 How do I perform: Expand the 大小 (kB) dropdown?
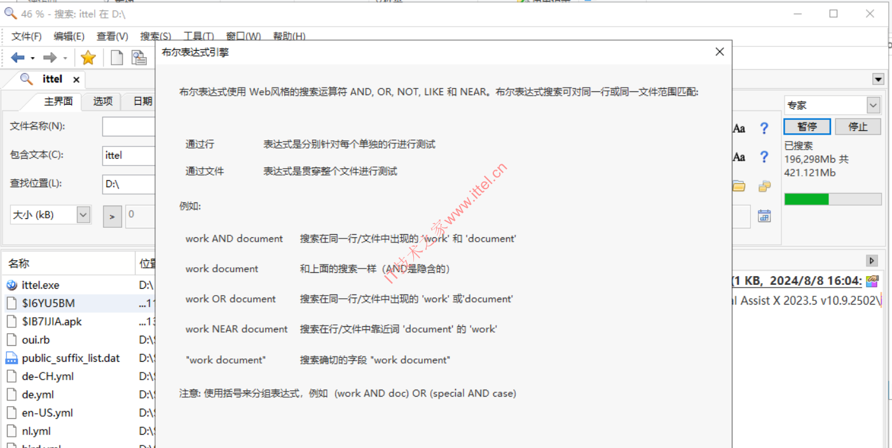click(83, 215)
